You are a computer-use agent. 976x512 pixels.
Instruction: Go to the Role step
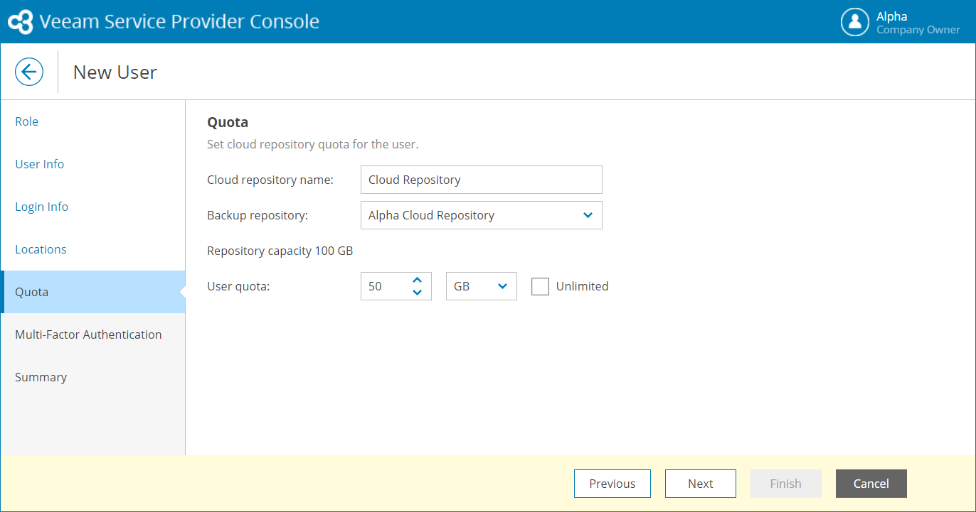click(27, 121)
